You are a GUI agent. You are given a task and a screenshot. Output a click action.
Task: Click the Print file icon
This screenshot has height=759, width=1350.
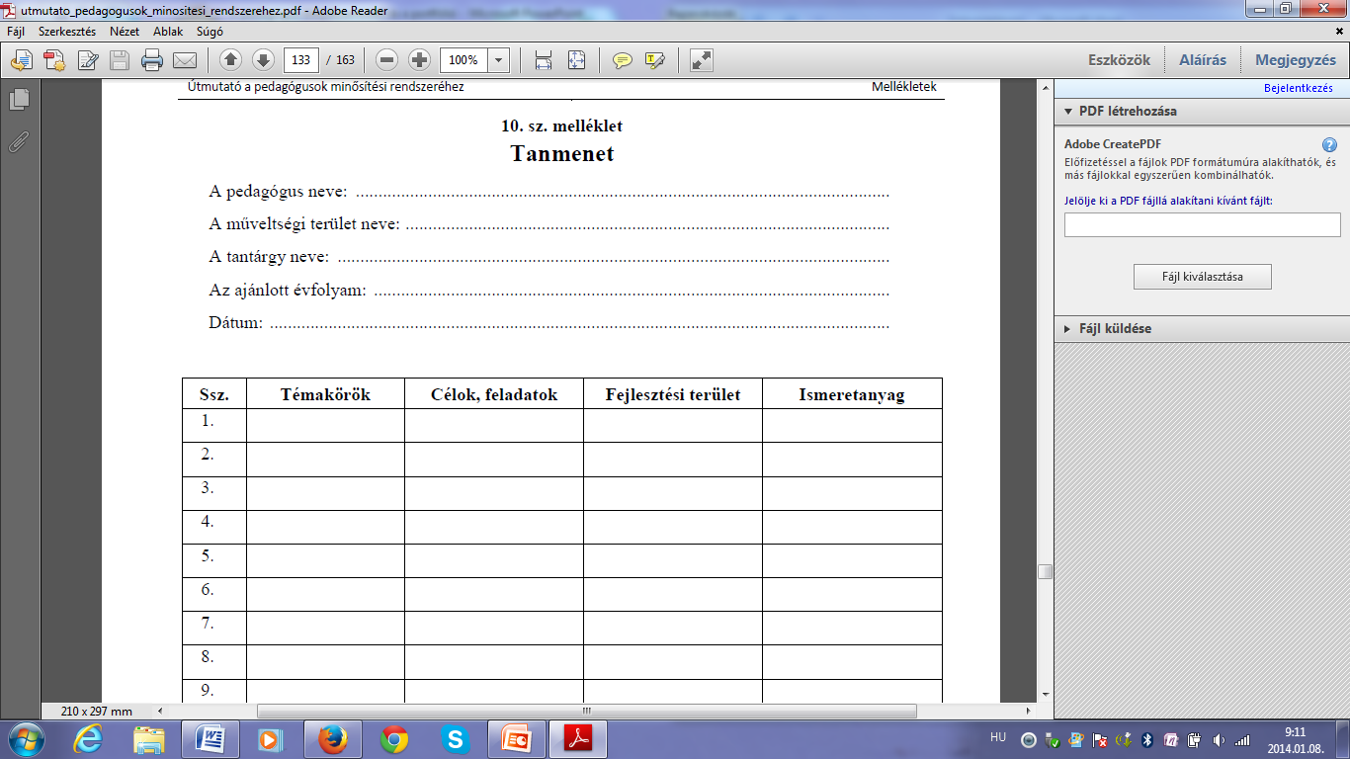click(152, 60)
